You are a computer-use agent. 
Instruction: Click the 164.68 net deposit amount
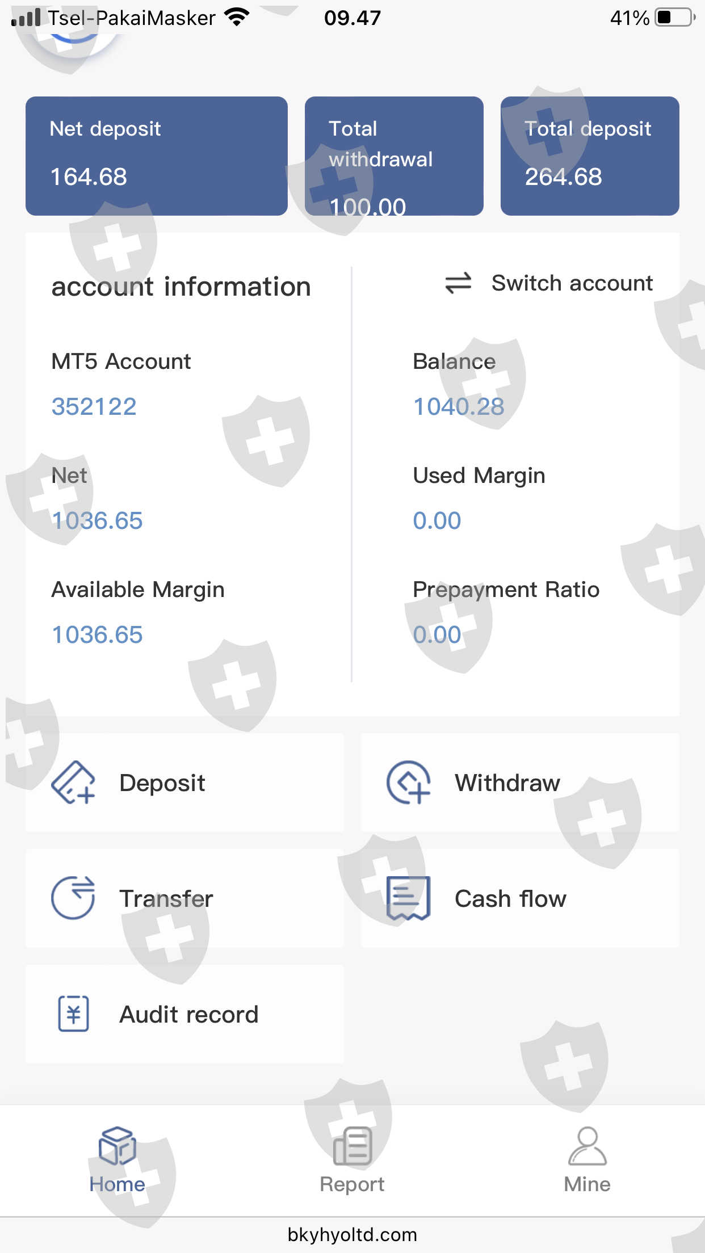[x=89, y=176]
